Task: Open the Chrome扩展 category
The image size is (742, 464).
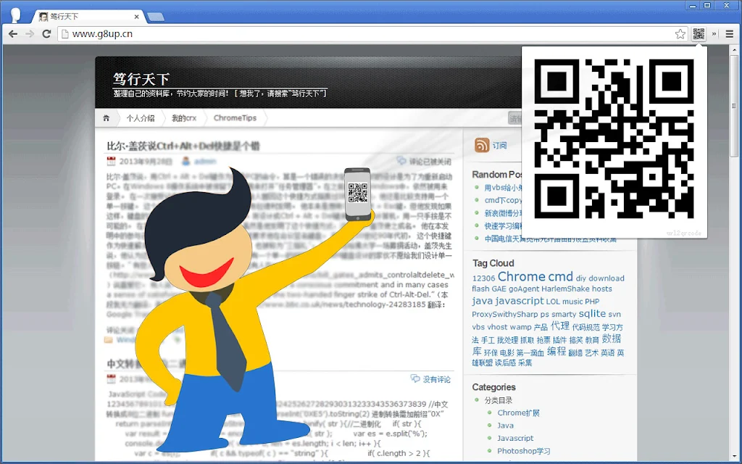Action: pos(518,413)
